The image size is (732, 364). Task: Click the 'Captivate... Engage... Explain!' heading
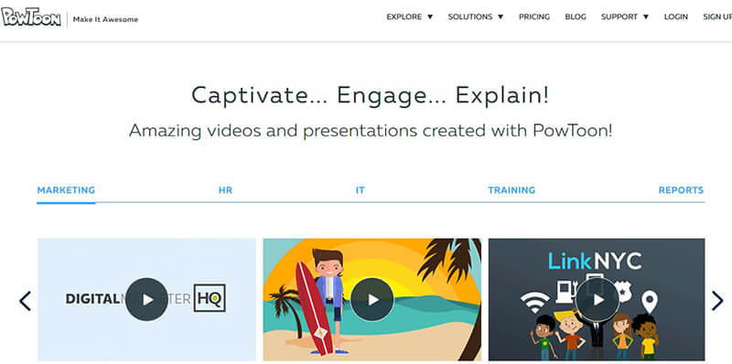(x=371, y=96)
